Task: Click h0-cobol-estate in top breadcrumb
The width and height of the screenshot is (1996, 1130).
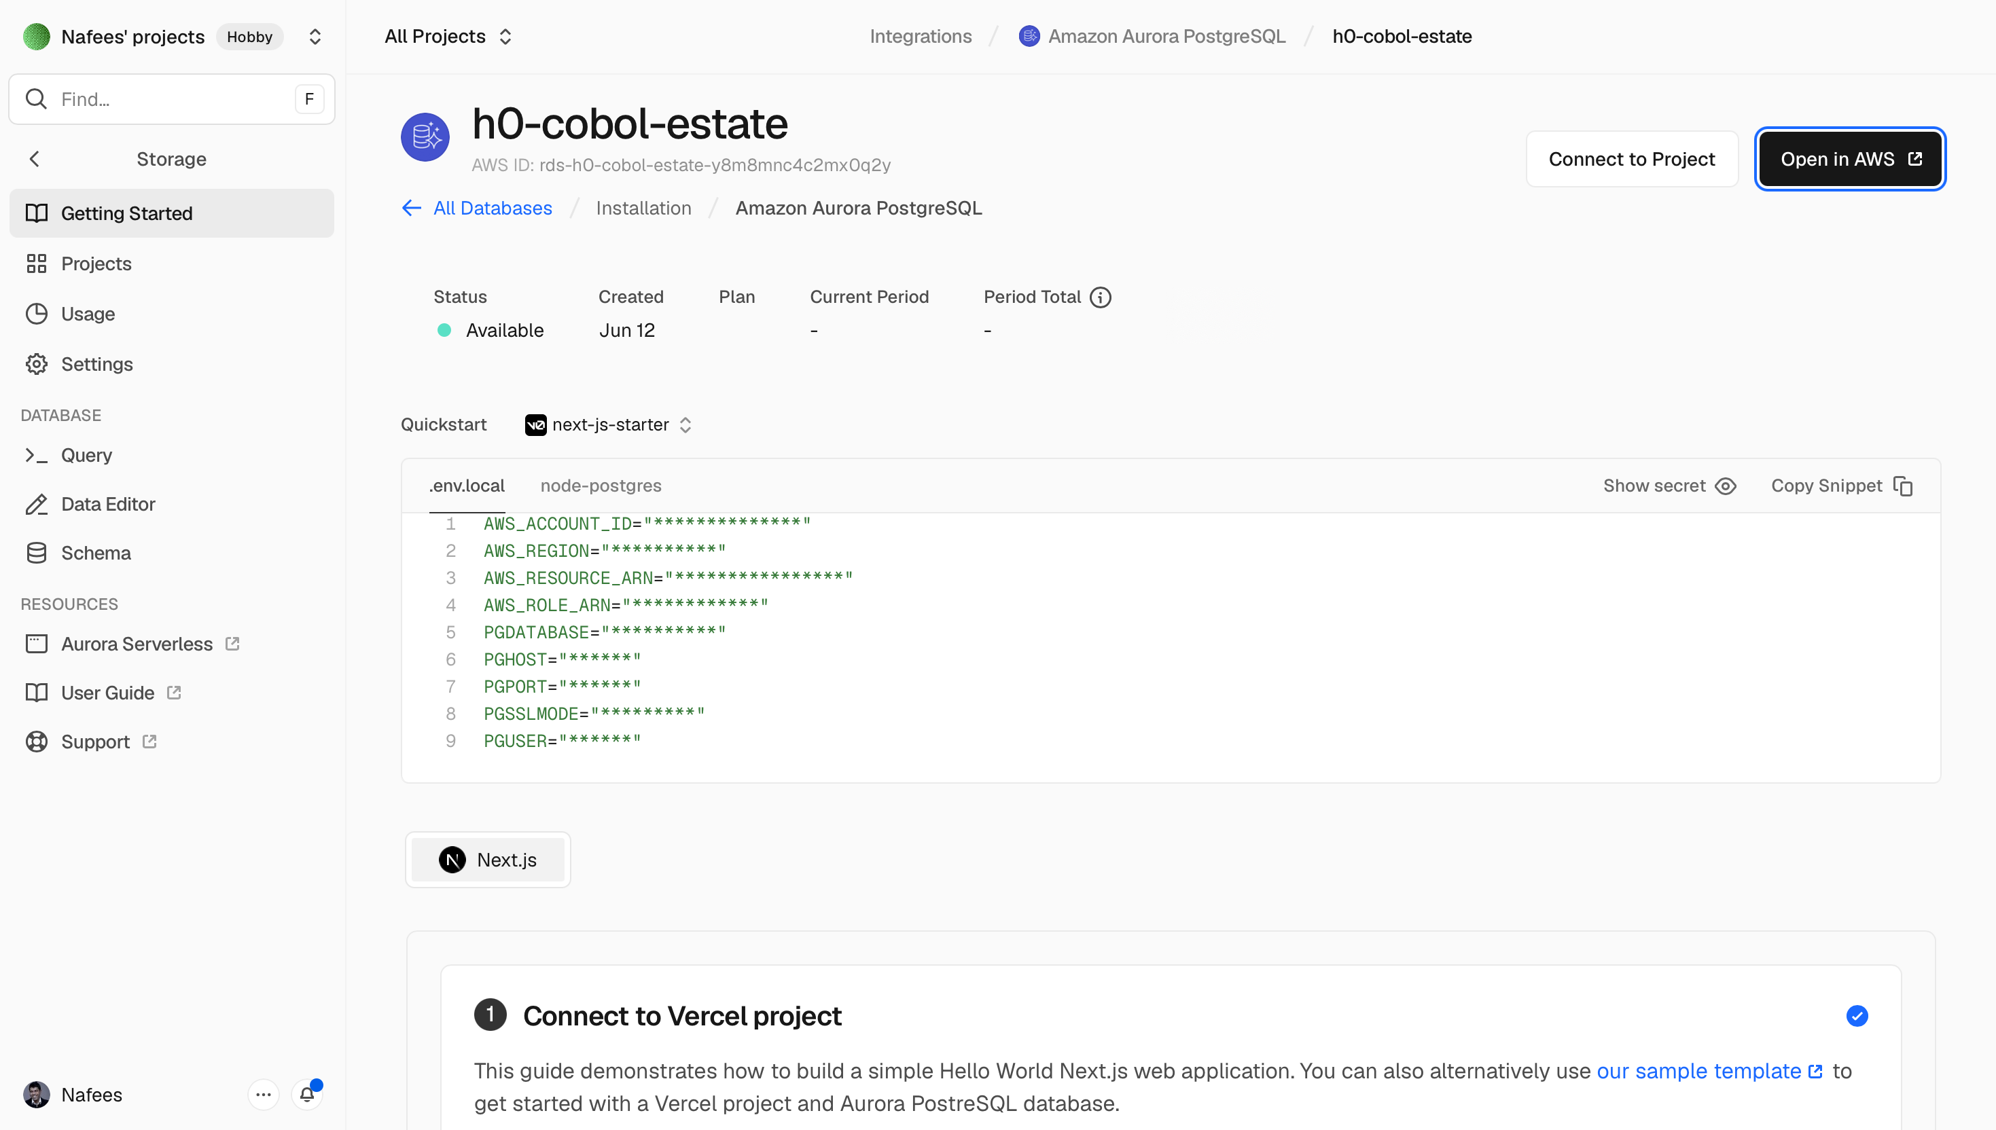Action: point(1402,37)
